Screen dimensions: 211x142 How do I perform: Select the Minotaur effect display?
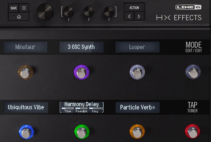25,47
